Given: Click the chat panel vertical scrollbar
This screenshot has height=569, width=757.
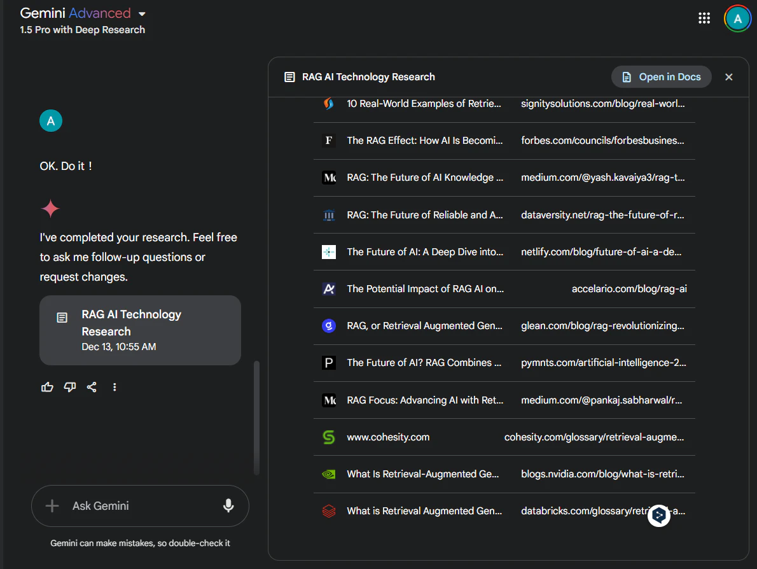Looking at the screenshot, I should point(256,418).
